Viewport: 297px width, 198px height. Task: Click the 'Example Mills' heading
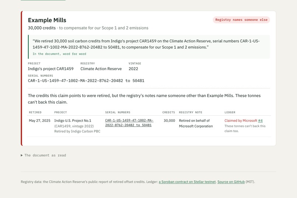tap(47, 20)
